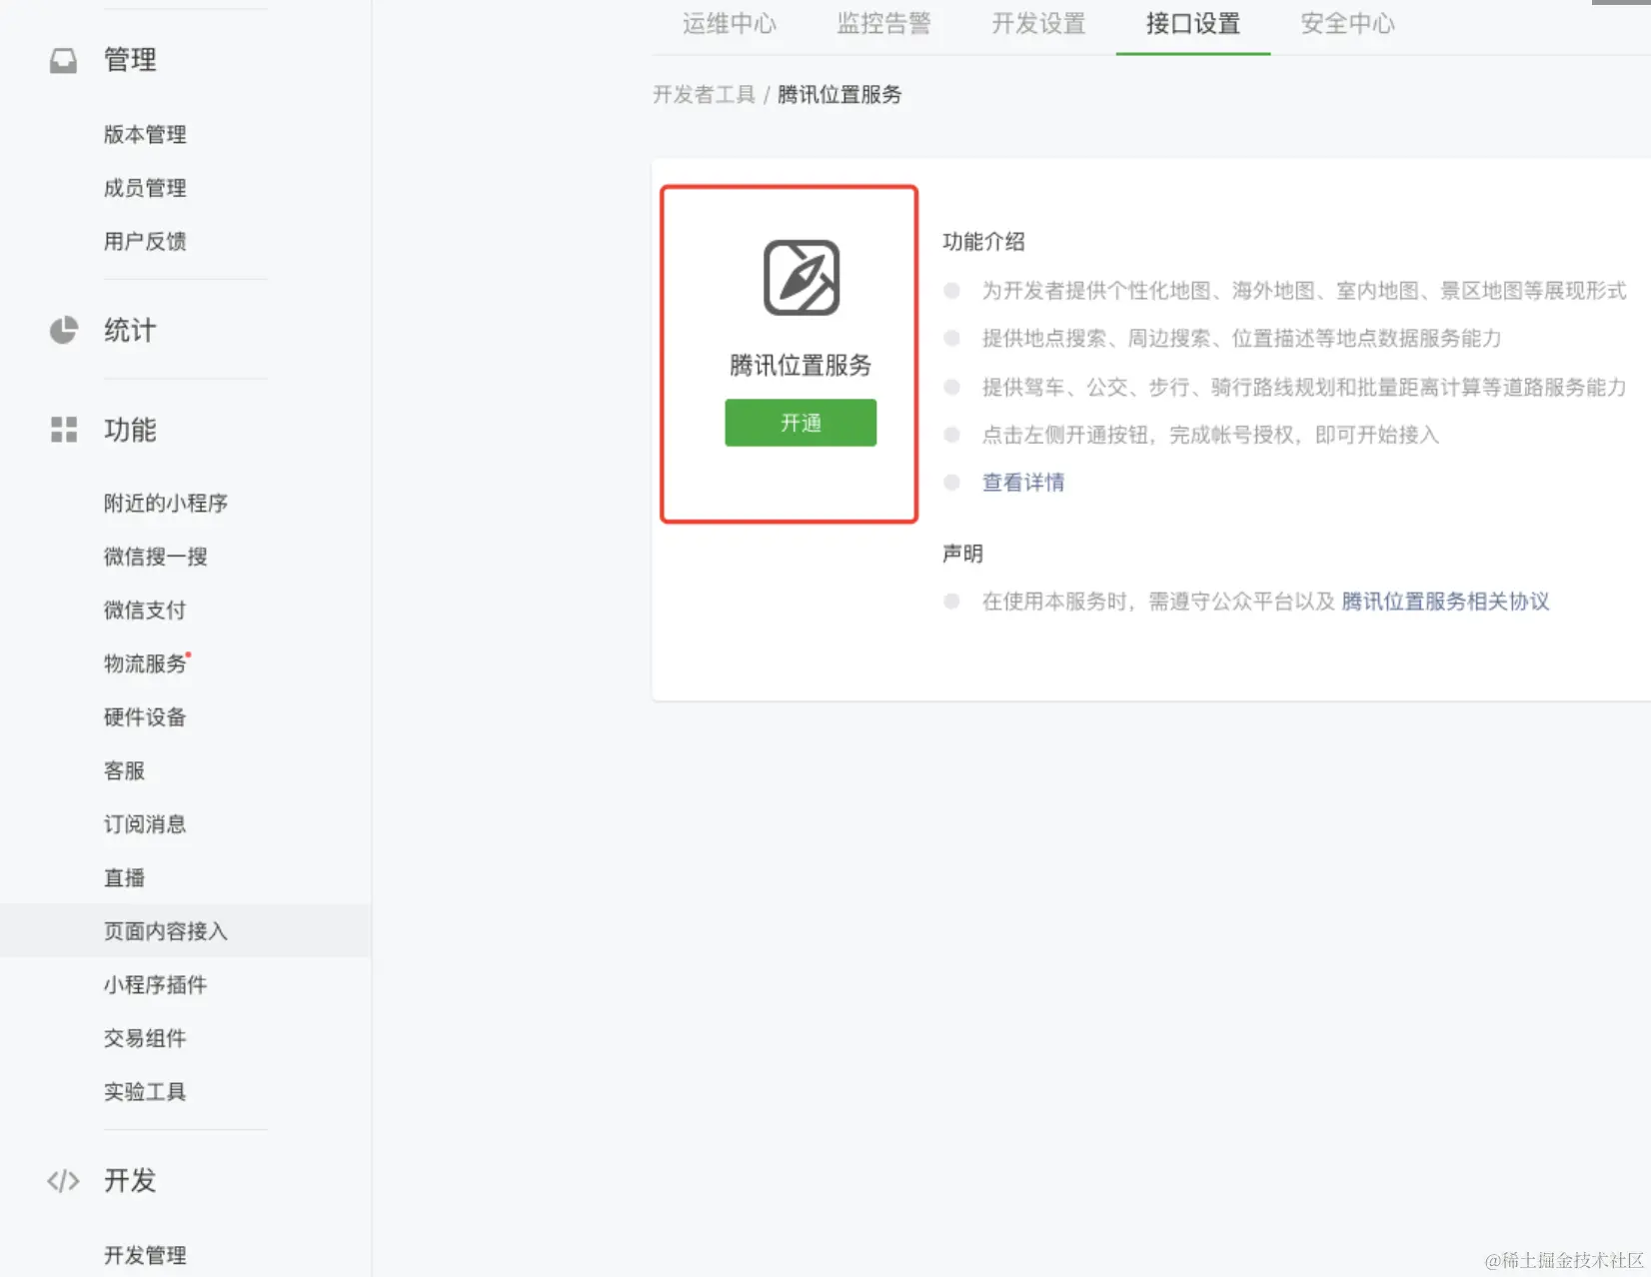Go to the 安全中心 tab
Screen dimensions: 1651x1277
(1348, 24)
